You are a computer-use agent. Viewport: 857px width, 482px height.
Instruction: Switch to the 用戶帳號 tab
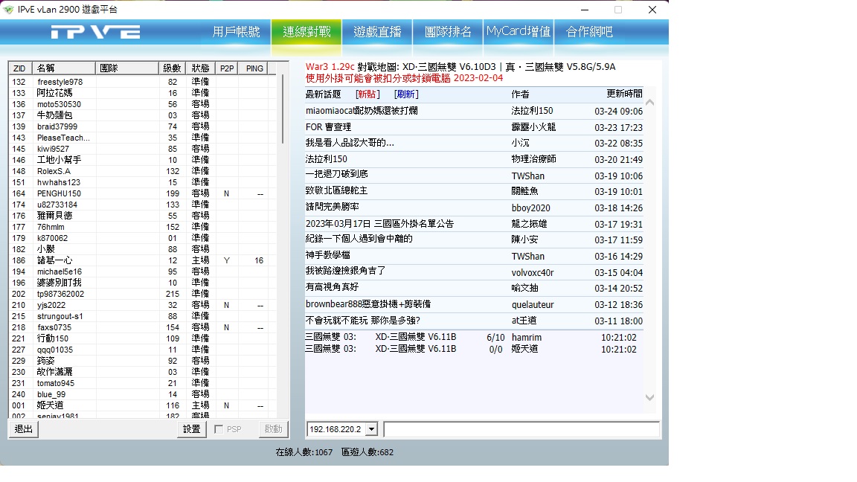click(236, 32)
